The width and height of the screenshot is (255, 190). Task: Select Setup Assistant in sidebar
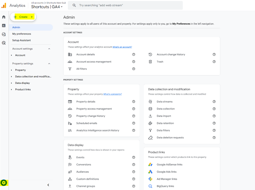point(21,40)
